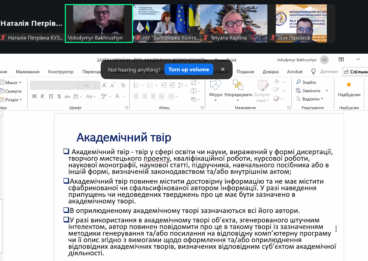This screenshot has width=368, height=261.
Task: Click the Допомога search field
Action: tap(329, 72)
